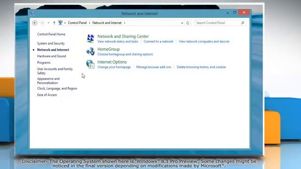Open Hardware and Sound category
Image resolution: width=301 pixels, height=169 pixels.
pos(51,56)
